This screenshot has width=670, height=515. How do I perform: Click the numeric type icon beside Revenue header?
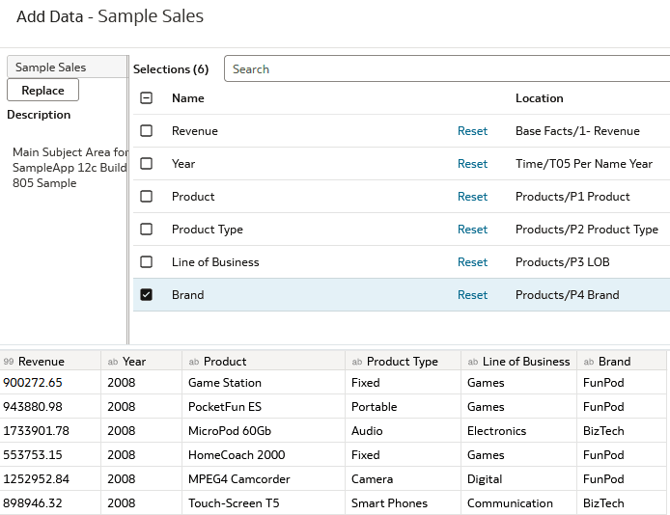coord(9,362)
